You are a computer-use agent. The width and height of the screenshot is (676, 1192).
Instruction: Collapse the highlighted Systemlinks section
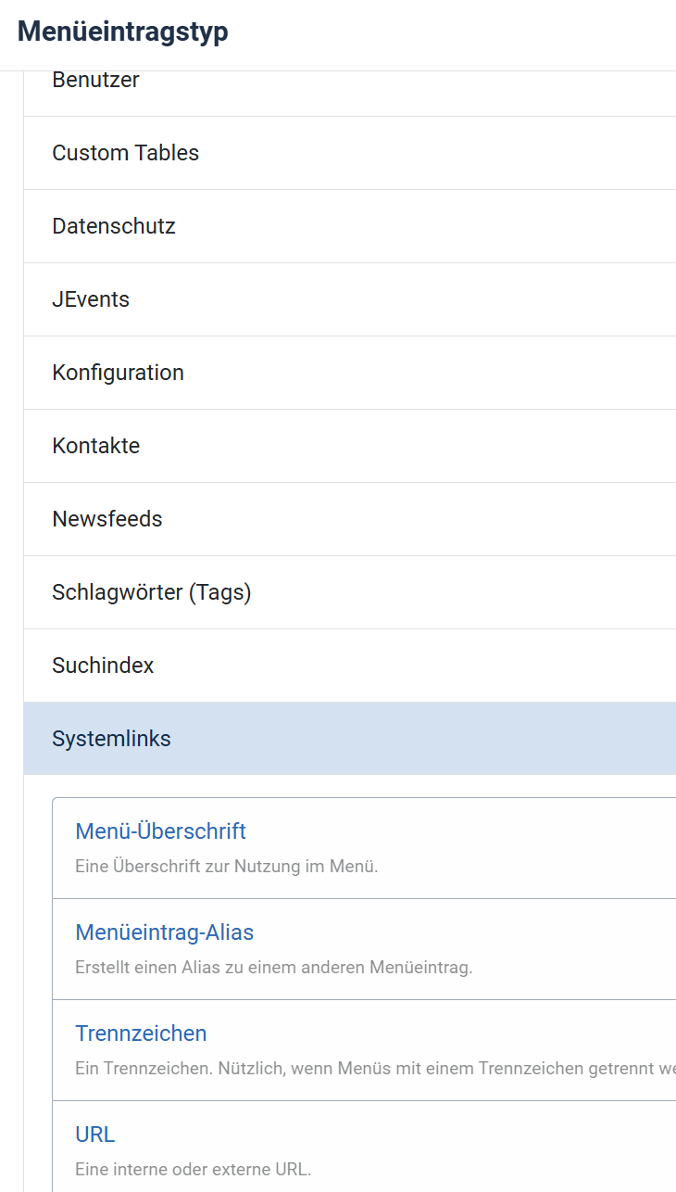111,739
